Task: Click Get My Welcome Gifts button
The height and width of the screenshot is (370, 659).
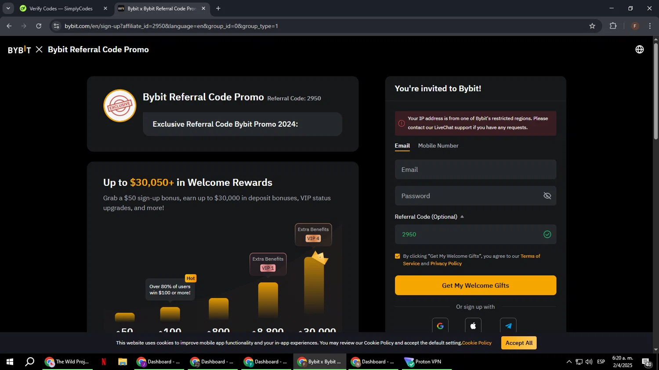Action: (x=475, y=285)
